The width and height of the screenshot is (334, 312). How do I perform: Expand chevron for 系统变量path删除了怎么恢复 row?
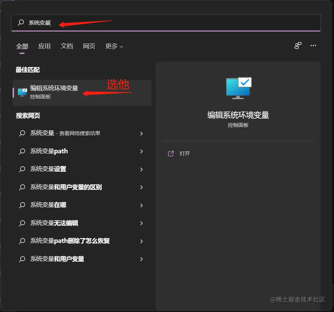click(141, 242)
